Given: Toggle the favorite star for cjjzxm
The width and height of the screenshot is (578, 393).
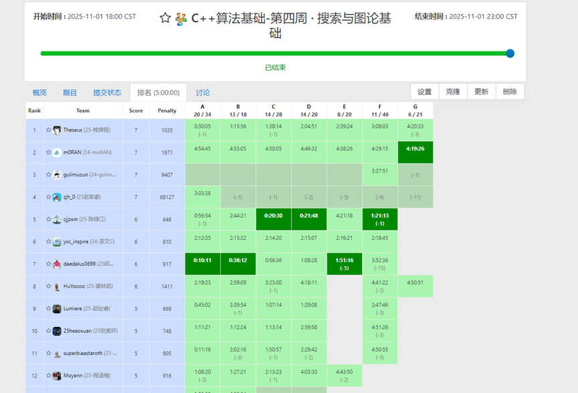Looking at the screenshot, I should click(49, 219).
